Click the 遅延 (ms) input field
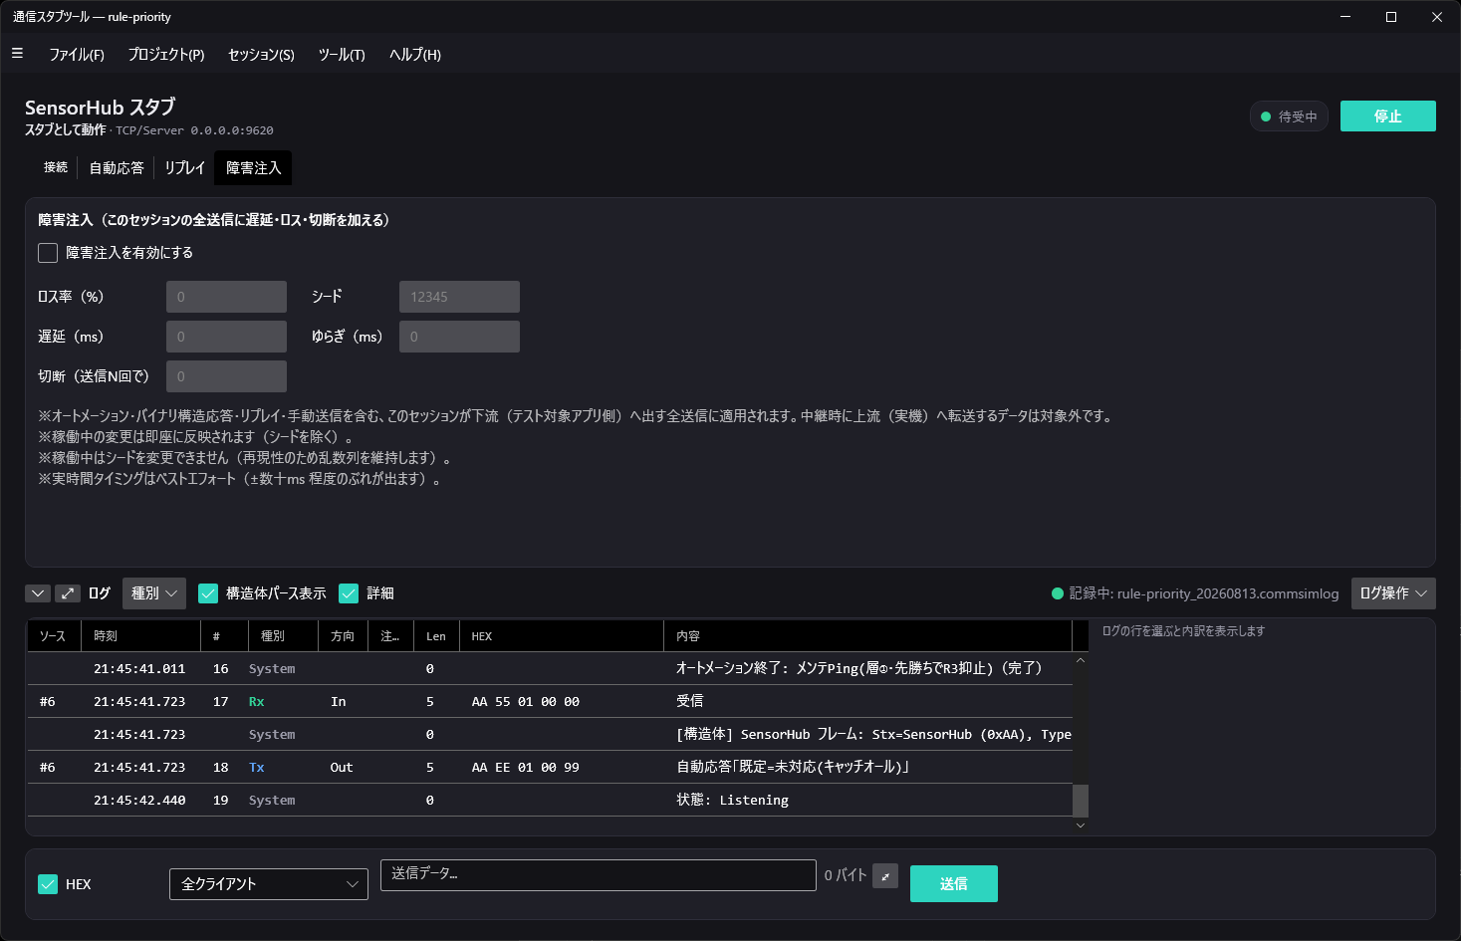 click(227, 337)
